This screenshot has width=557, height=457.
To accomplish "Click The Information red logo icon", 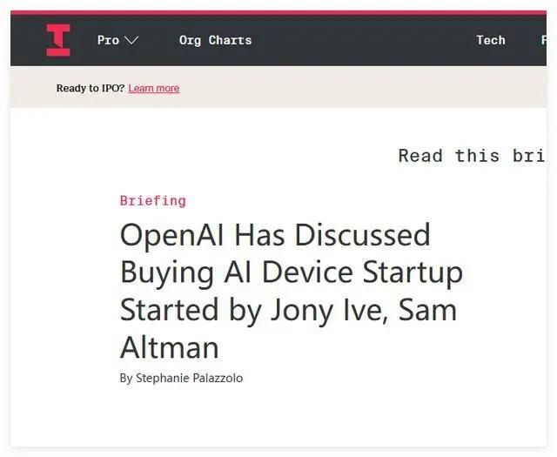I will [x=58, y=40].
